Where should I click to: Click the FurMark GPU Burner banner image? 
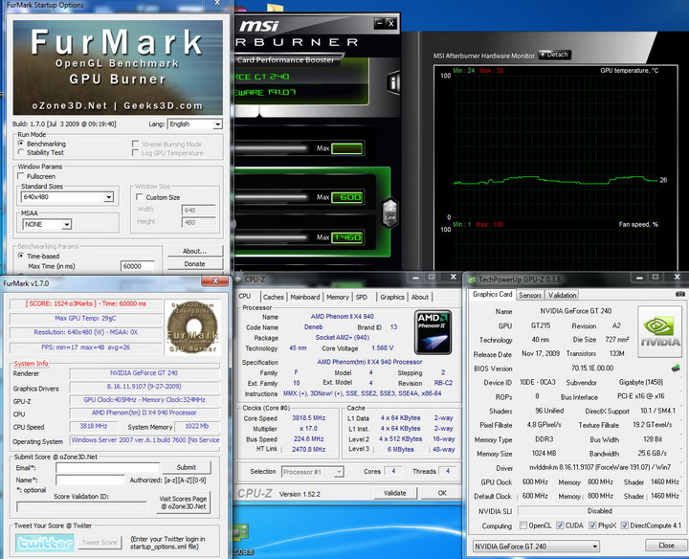pos(118,67)
